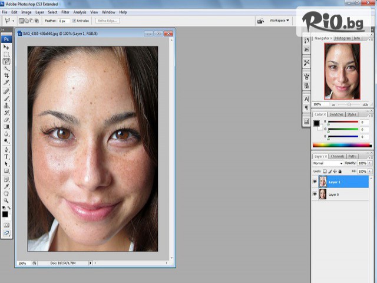Select the Eraser tool

click(x=6, y=120)
